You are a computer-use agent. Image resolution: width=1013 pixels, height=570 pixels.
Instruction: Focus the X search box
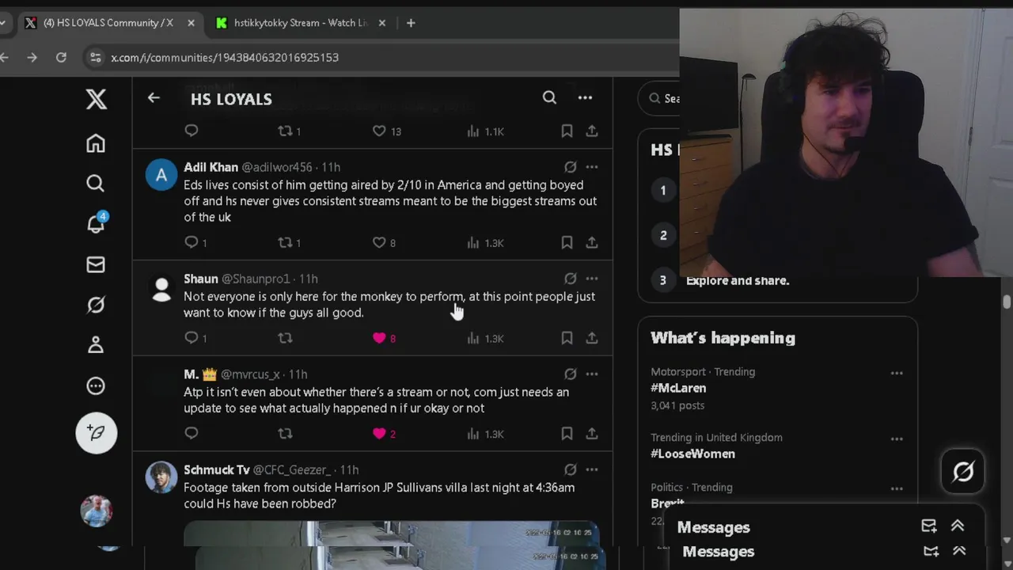659,98
